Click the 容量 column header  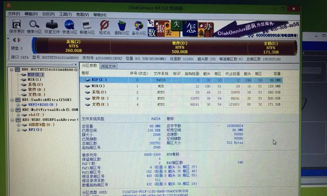point(277,74)
